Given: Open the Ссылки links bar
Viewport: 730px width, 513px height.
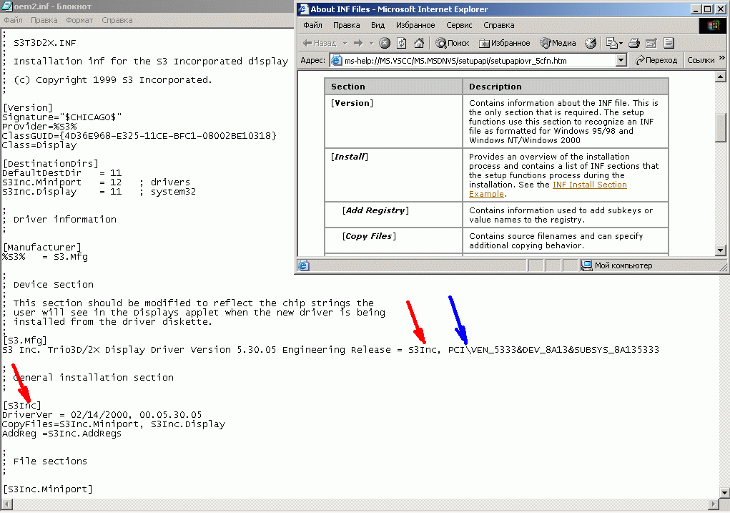Looking at the screenshot, I should coord(701,61).
